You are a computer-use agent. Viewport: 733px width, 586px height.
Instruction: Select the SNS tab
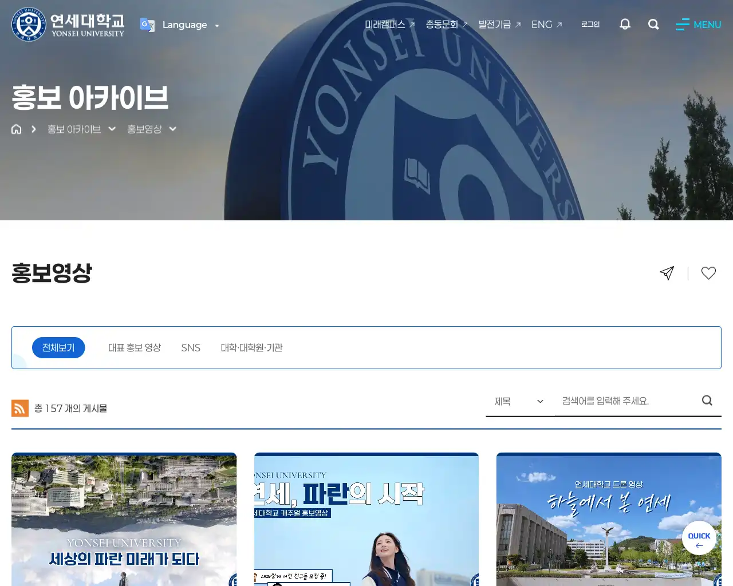tap(191, 348)
